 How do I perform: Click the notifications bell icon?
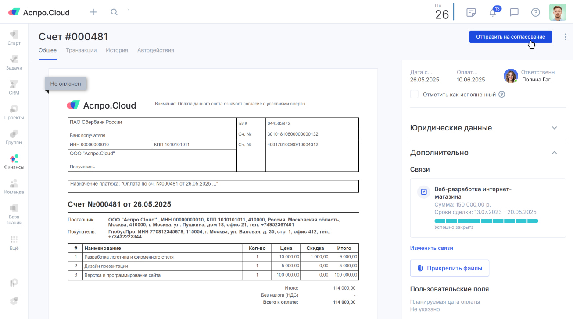tap(493, 12)
